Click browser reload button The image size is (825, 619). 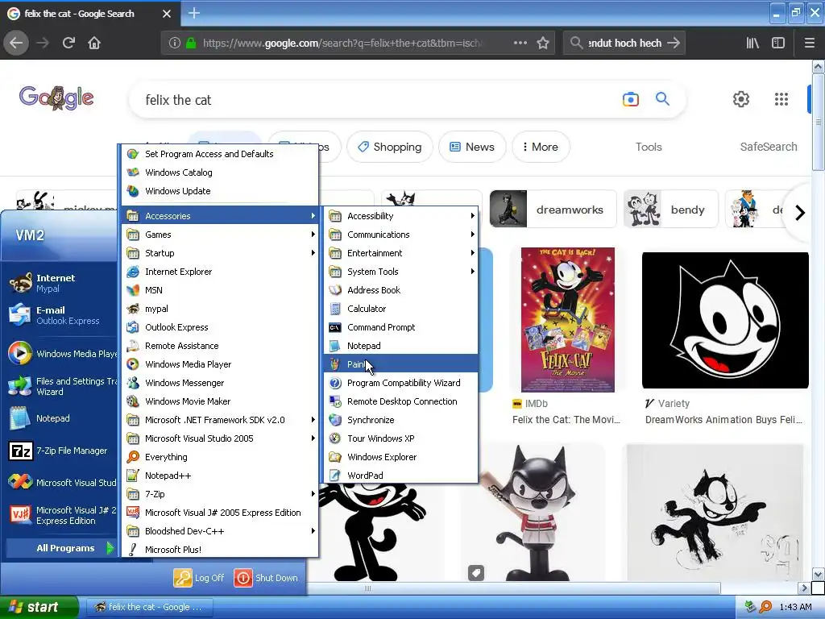[x=68, y=43]
